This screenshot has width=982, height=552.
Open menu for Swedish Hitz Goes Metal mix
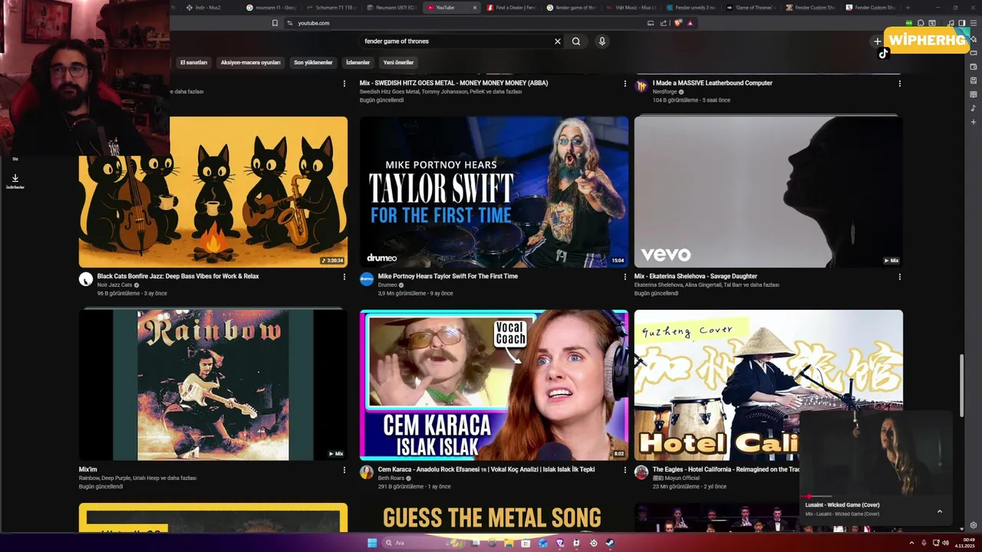624,84
